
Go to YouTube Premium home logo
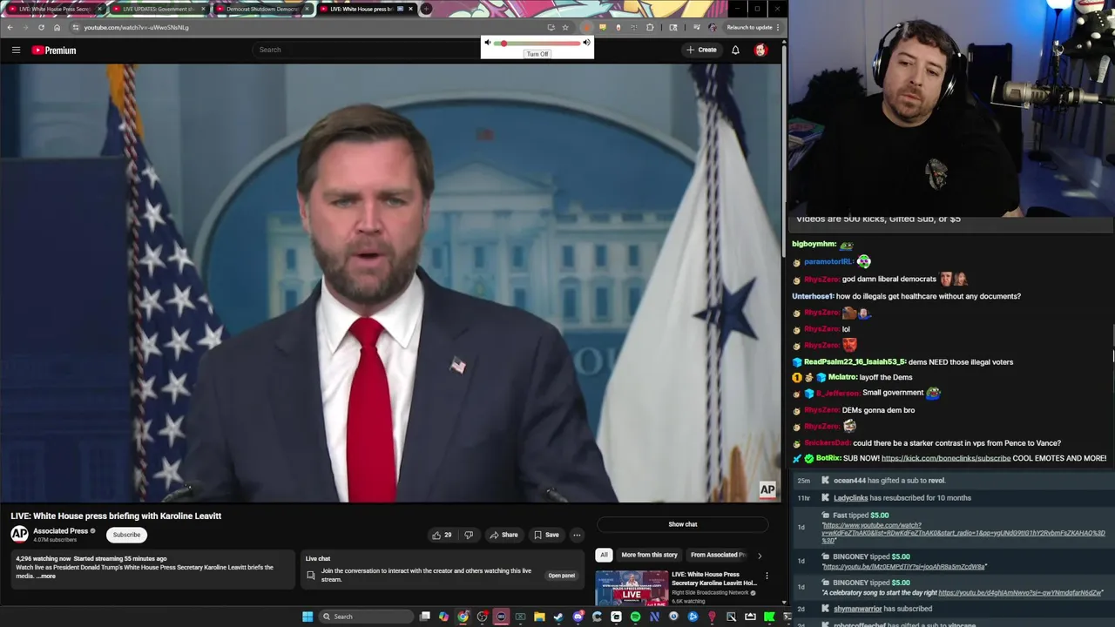click(54, 51)
